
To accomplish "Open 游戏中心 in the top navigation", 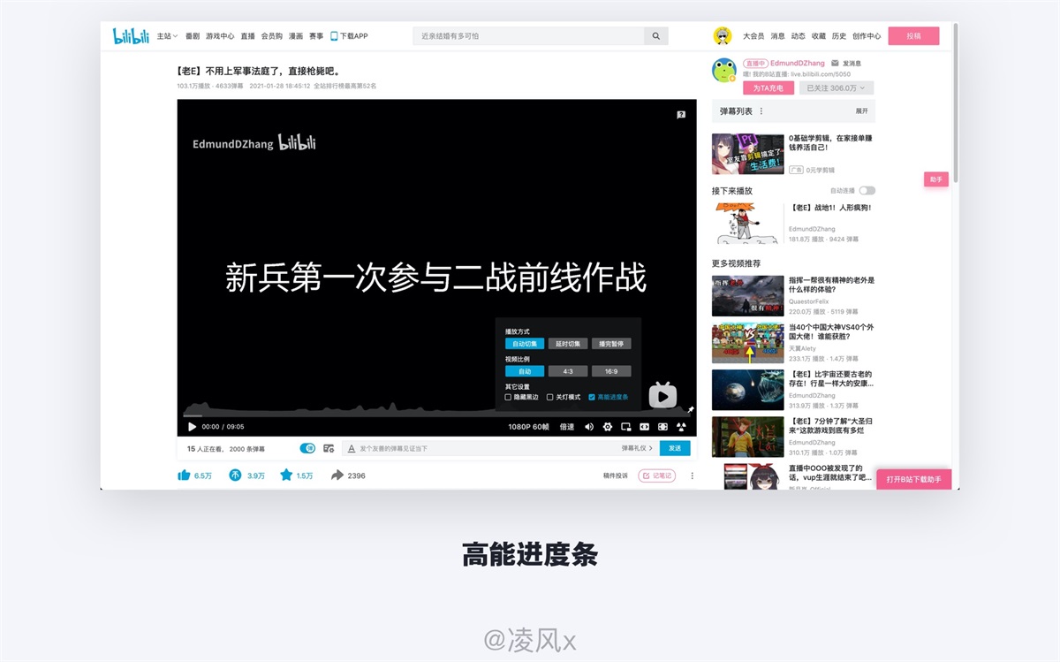I will (x=220, y=36).
